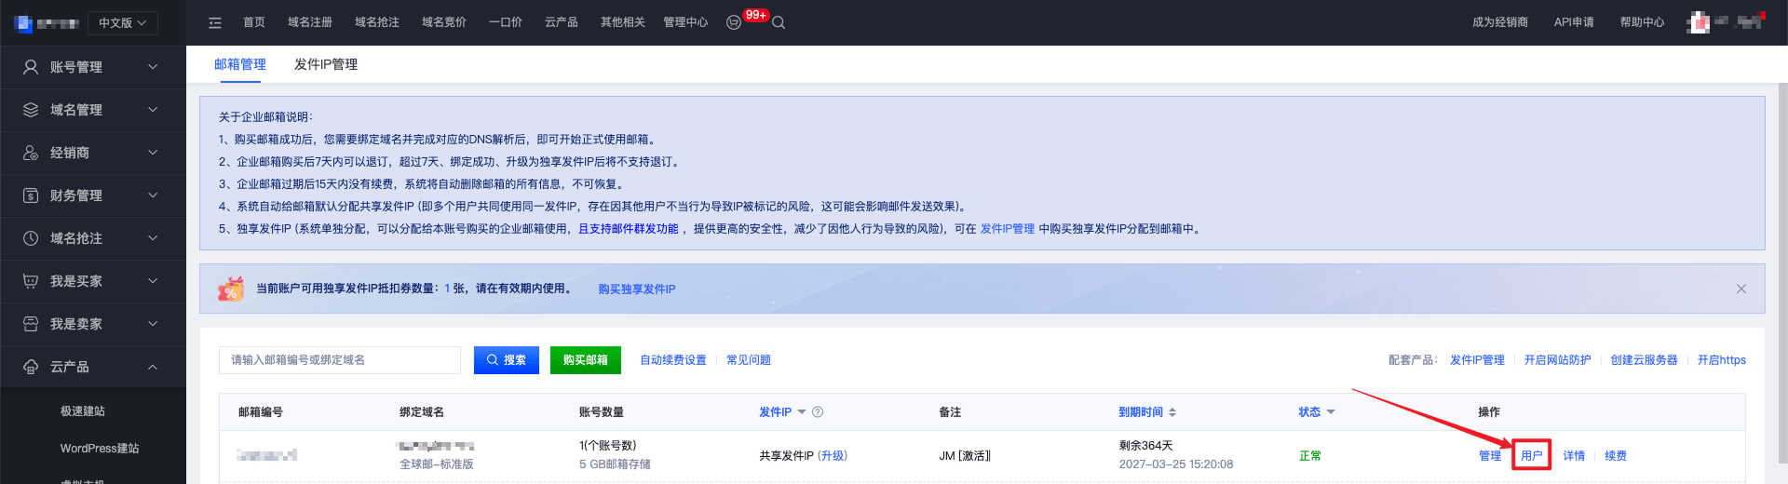Image resolution: width=1788 pixels, height=484 pixels.
Task: Open the search magnifier in top bar
Action: (x=779, y=23)
